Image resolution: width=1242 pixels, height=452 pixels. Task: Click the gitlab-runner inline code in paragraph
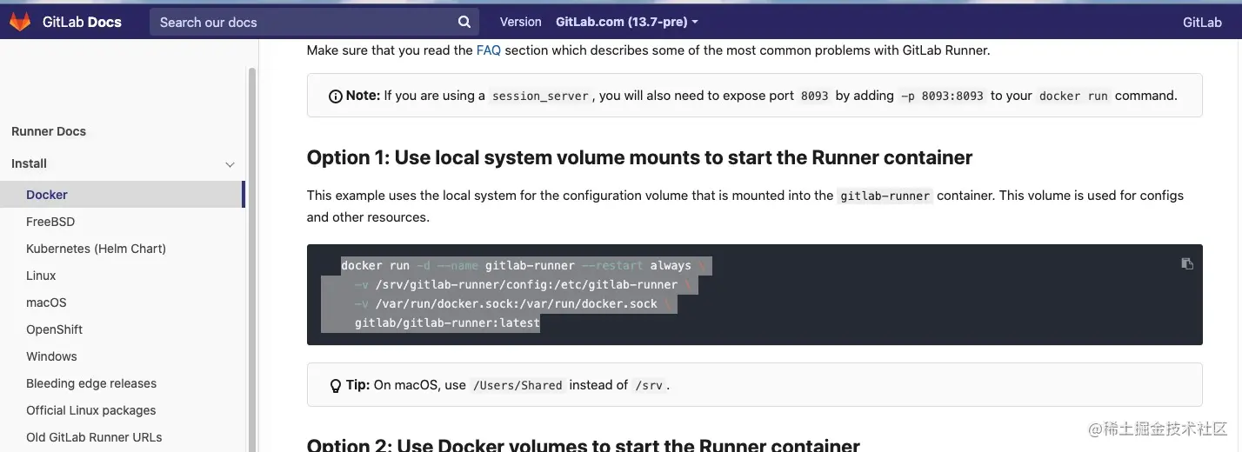885,196
